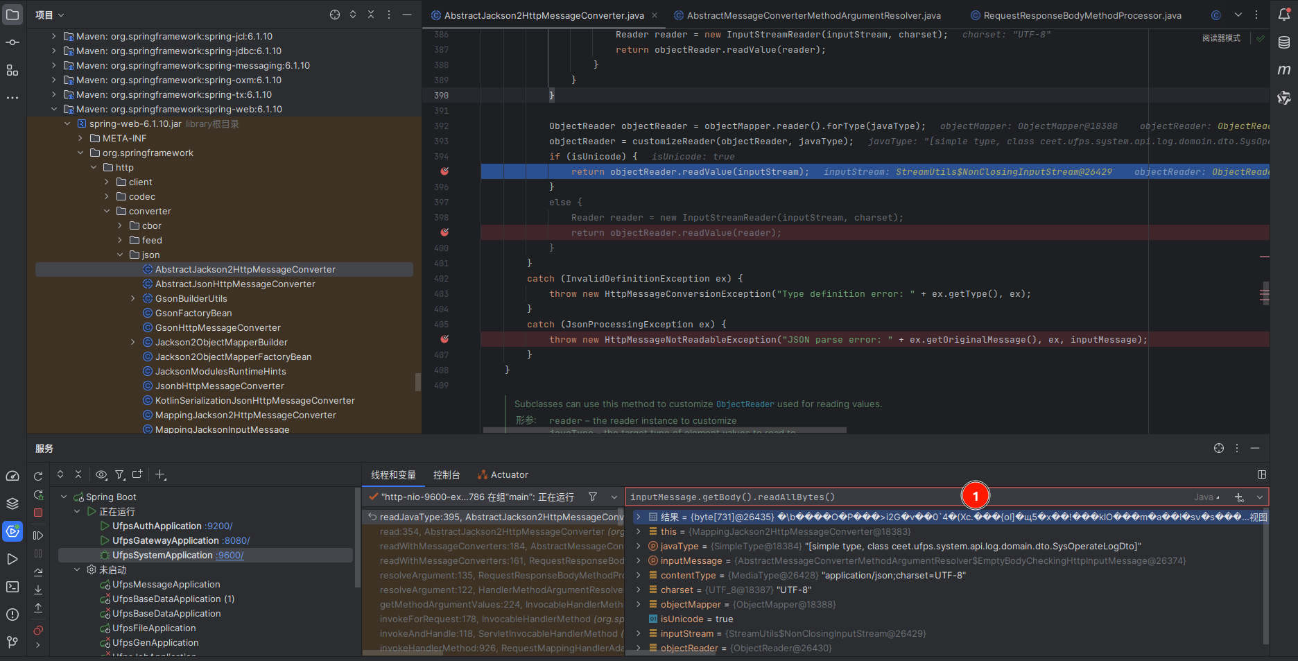Viewport: 1298px width, 661px height.
Task: Switch to the 控制台 console tab
Action: point(447,474)
